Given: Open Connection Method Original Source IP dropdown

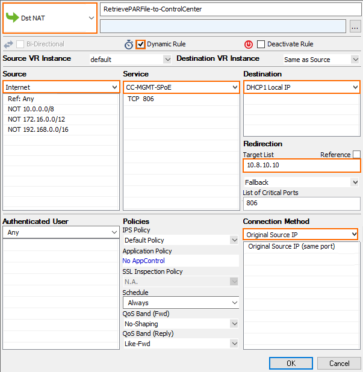Looking at the screenshot, I should 300,234.
